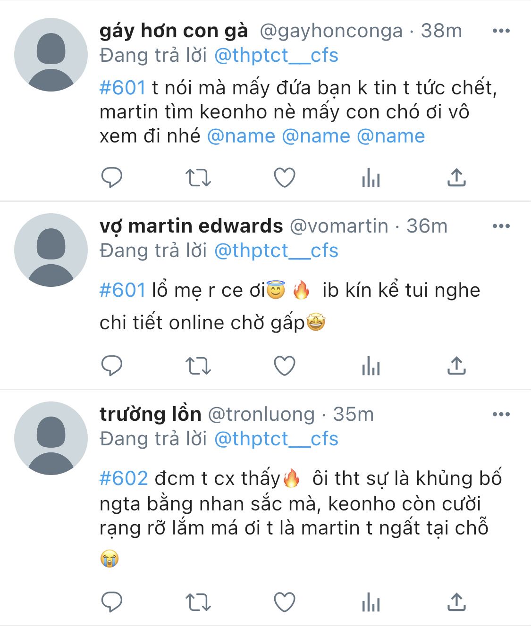Share the vomartin tweet
The width and height of the screenshot is (531, 626).
pyautogui.click(x=456, y=366)
